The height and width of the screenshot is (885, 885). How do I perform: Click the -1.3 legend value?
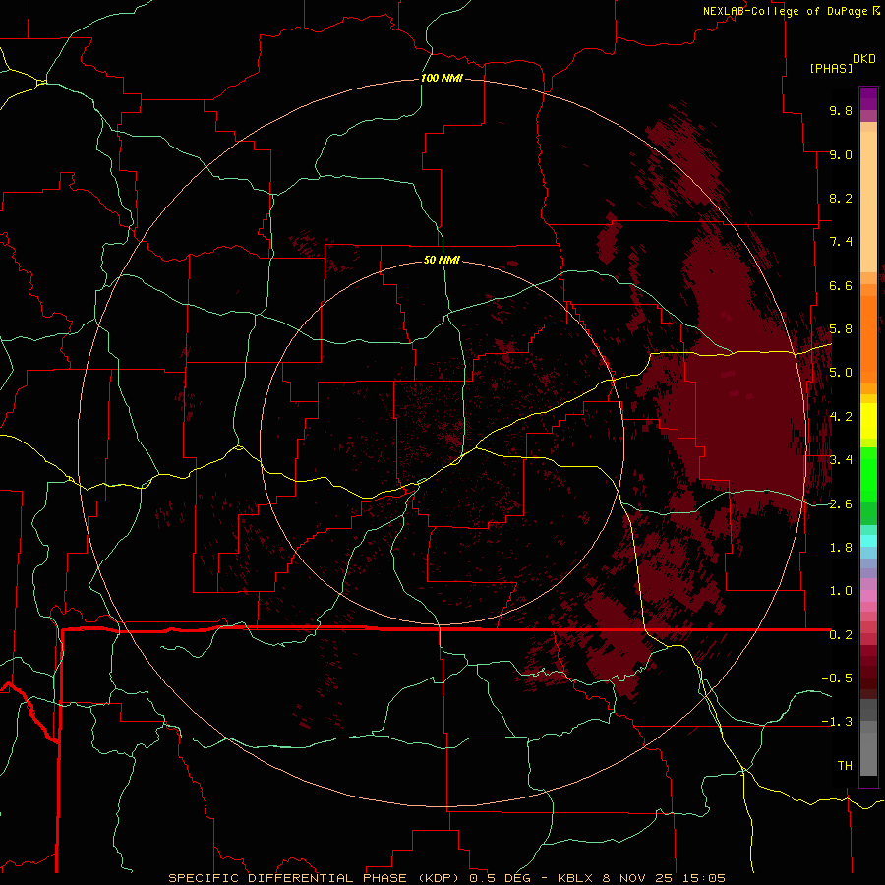click(x=837, y=722)
